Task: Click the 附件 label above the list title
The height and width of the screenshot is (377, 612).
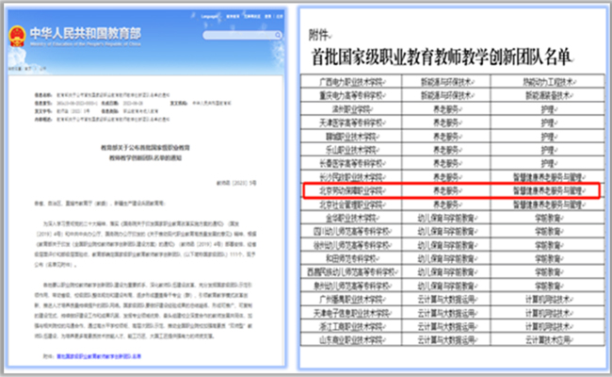Action: click(x=319, y=35)
